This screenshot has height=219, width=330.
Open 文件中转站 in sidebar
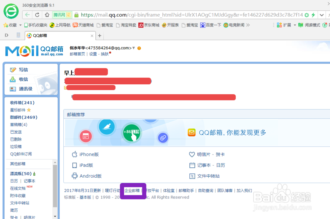pos(20,203)
